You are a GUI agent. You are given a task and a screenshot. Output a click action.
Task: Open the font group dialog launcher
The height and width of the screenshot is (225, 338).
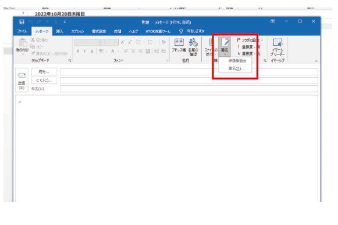[x=168, y=61]
